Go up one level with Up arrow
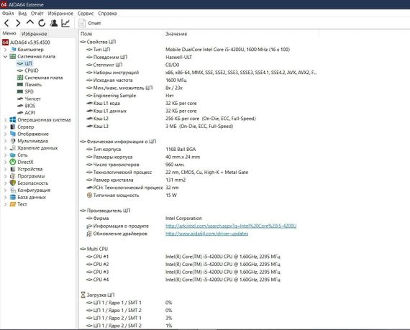The height and width of the screenshot is (330, 410). point(30,23)
